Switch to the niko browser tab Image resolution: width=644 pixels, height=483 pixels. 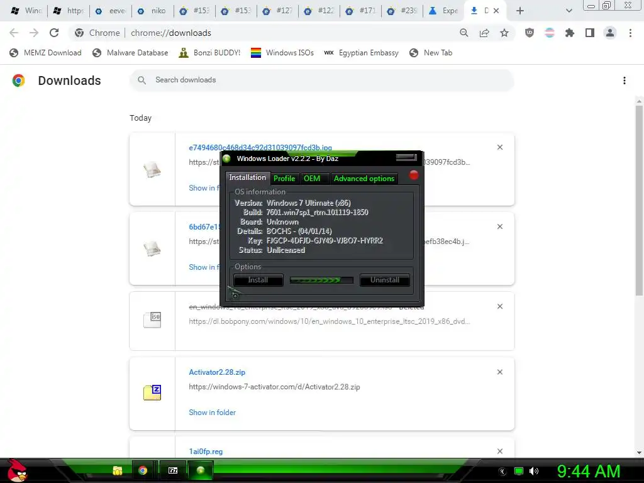[153, 11]
